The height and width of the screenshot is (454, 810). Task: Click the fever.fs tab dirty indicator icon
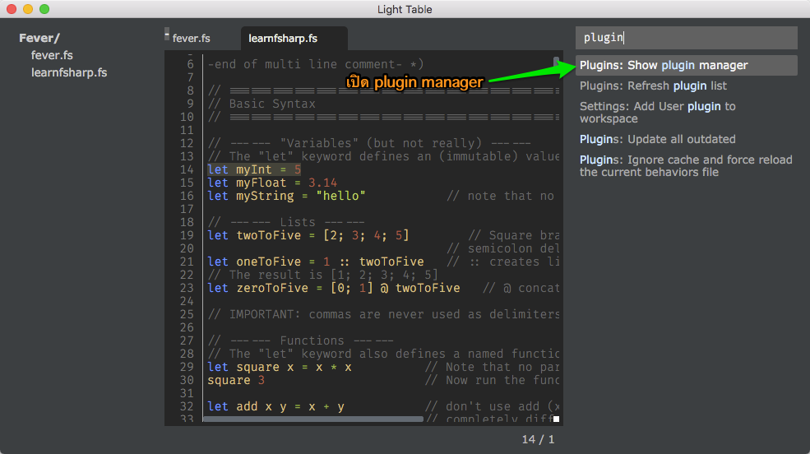[x=167, y=34]
